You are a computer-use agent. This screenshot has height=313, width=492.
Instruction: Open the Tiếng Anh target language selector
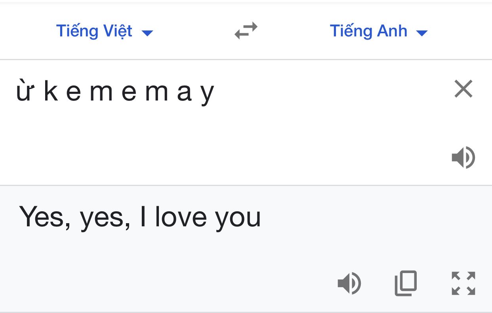(x=379, y=31)
